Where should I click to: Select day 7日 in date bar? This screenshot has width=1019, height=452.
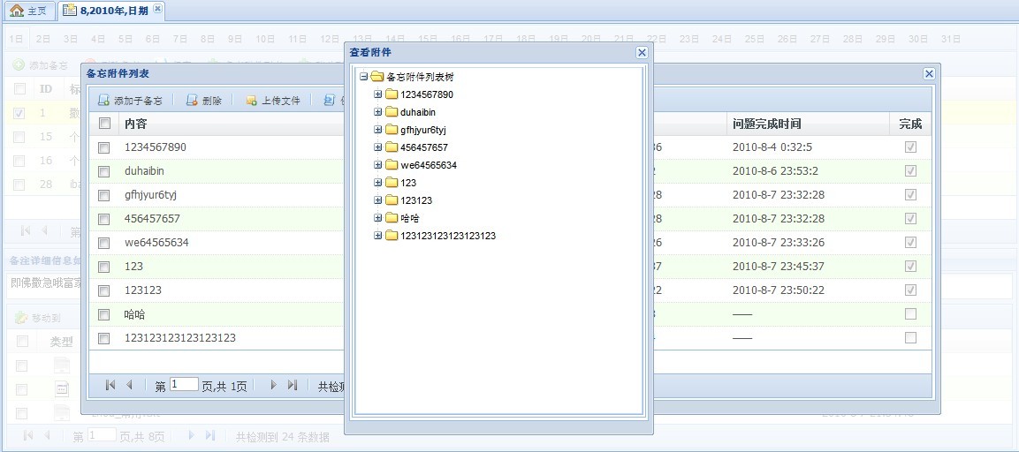(x=180, y=39)
